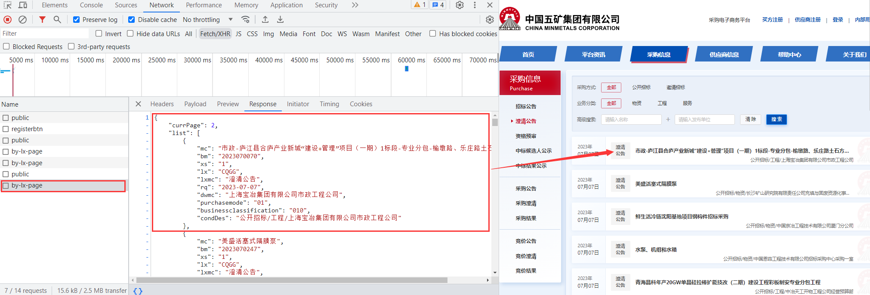This screenshot has height=295, width=870.
Task: Pretty-print response with curly braces icon
Action: click(138, 291)
